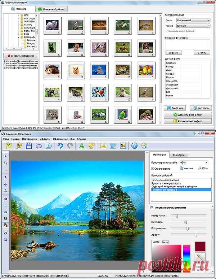Click Редактировать фото button
The height and width of the screenshot is (279, 216).
[188, 121]
